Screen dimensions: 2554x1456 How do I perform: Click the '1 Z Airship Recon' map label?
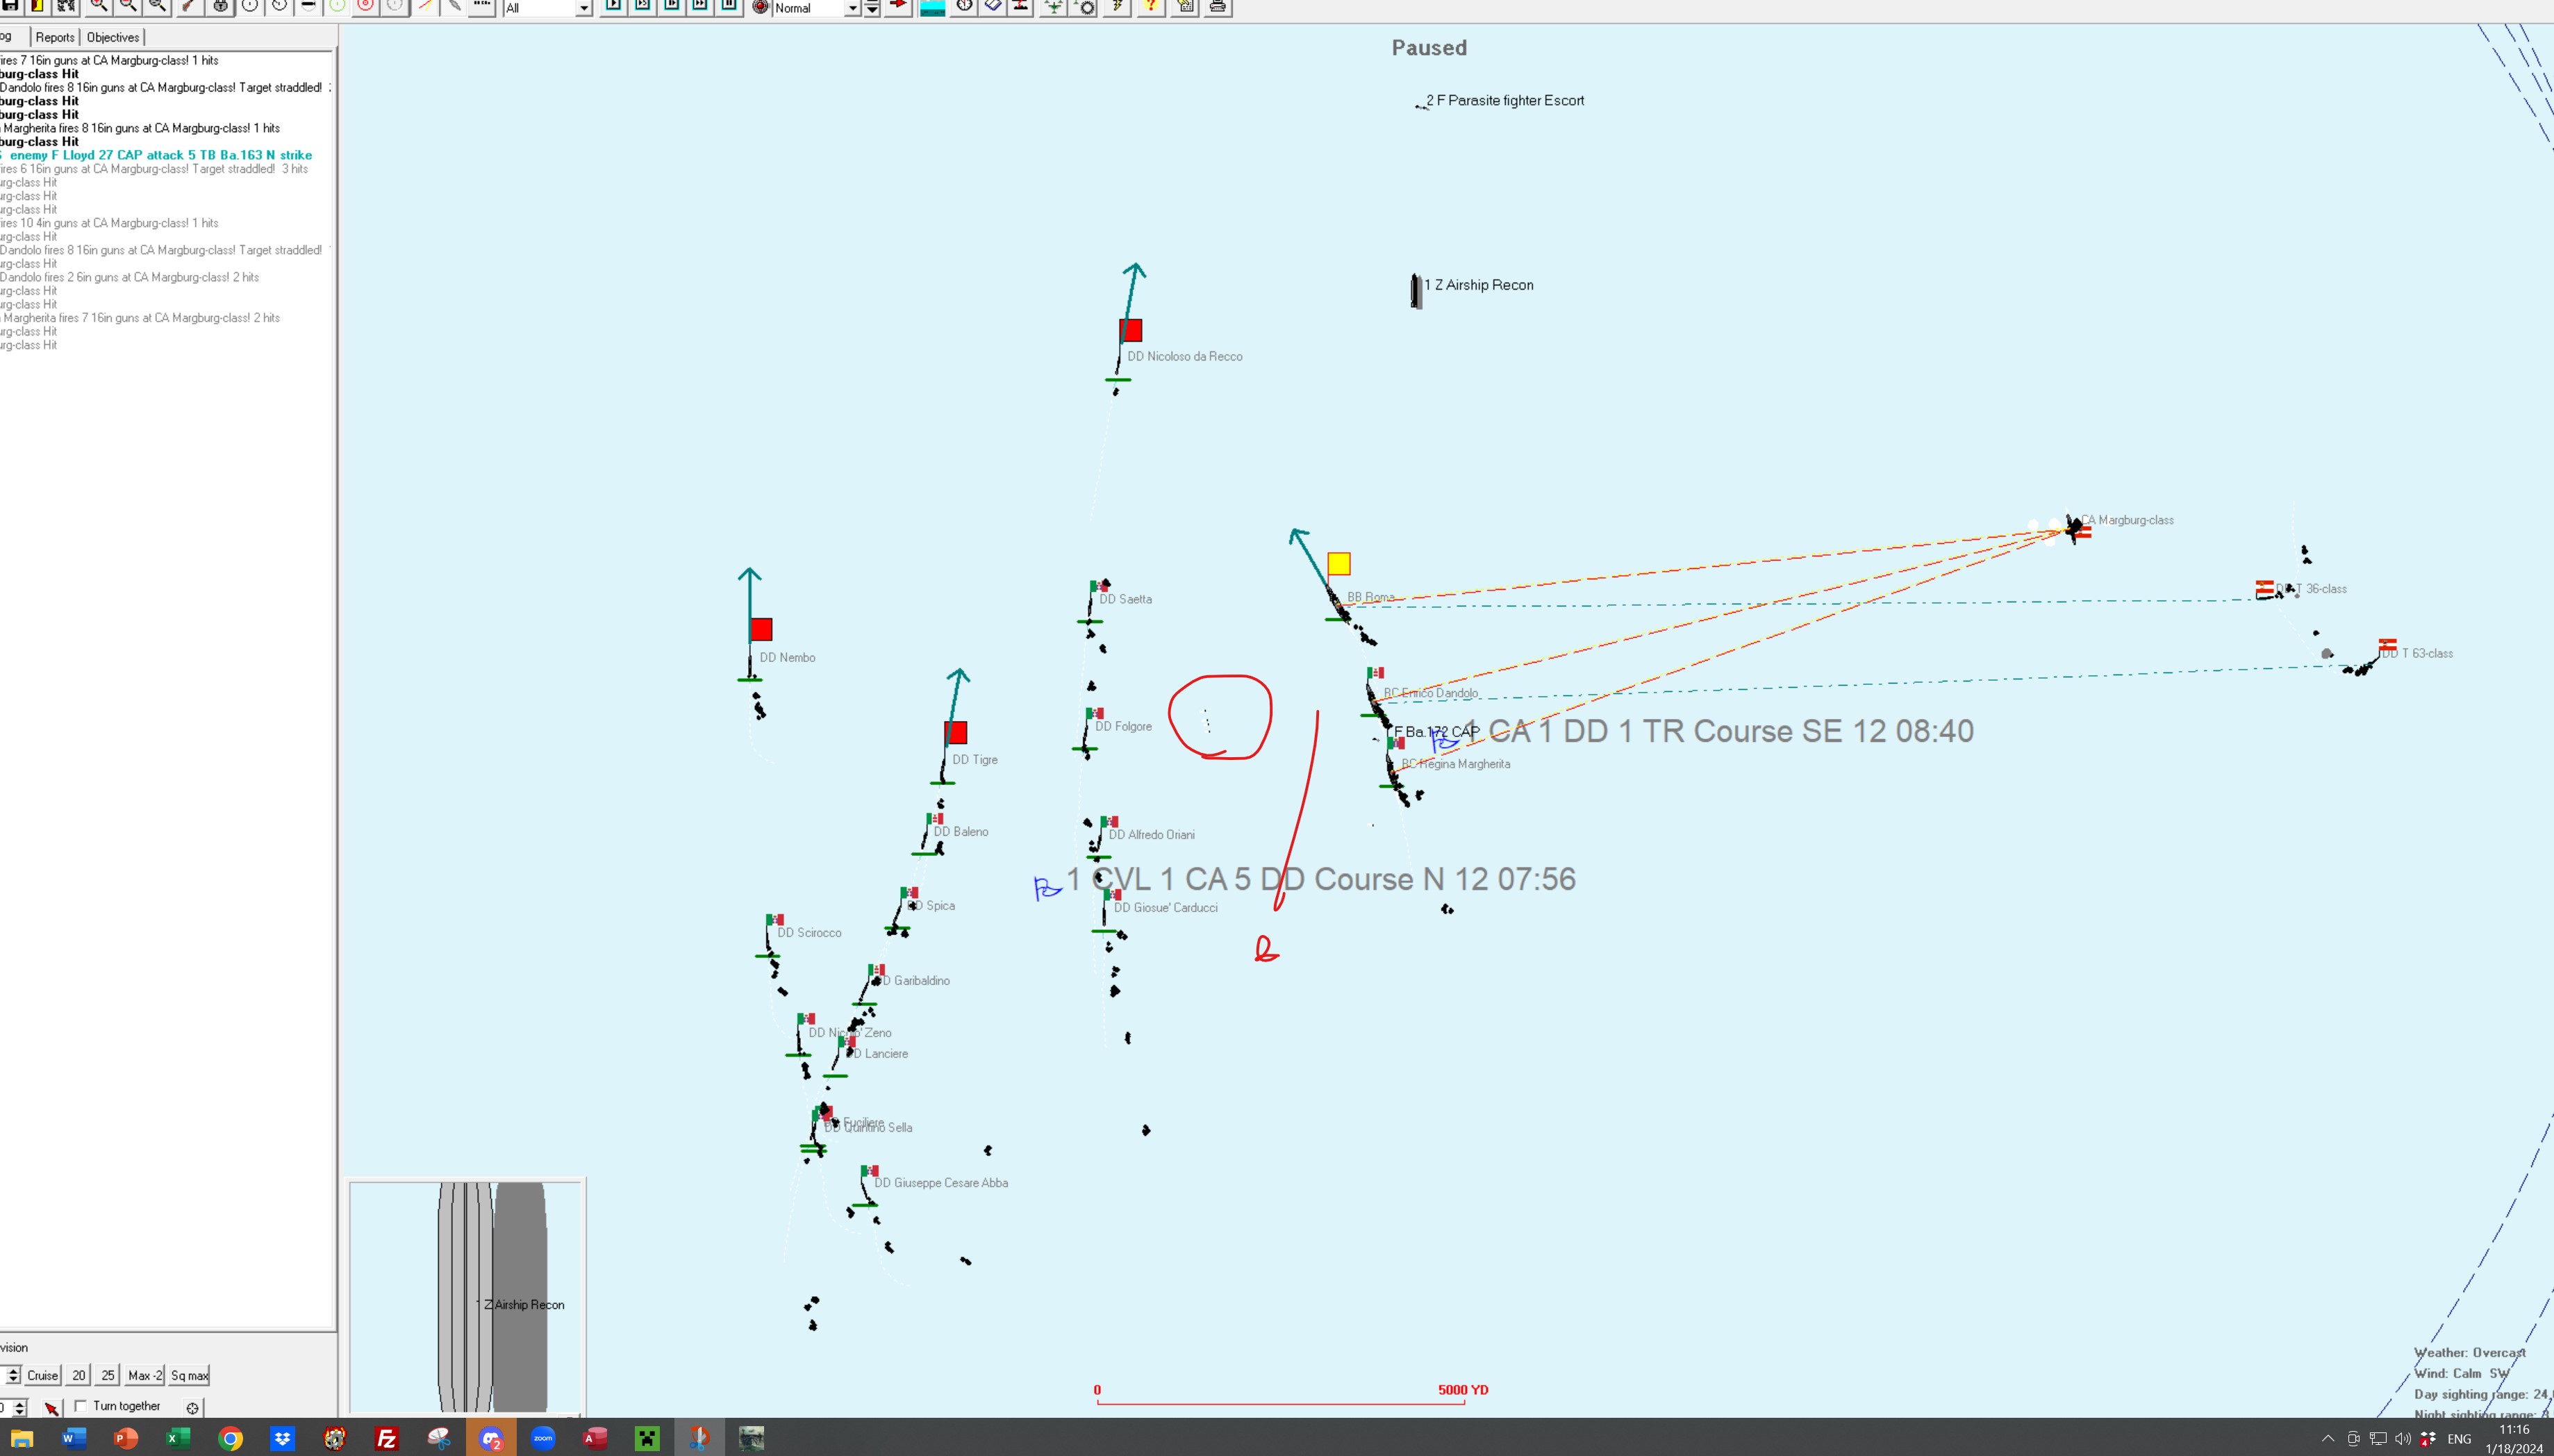(x=1478, y=285)
